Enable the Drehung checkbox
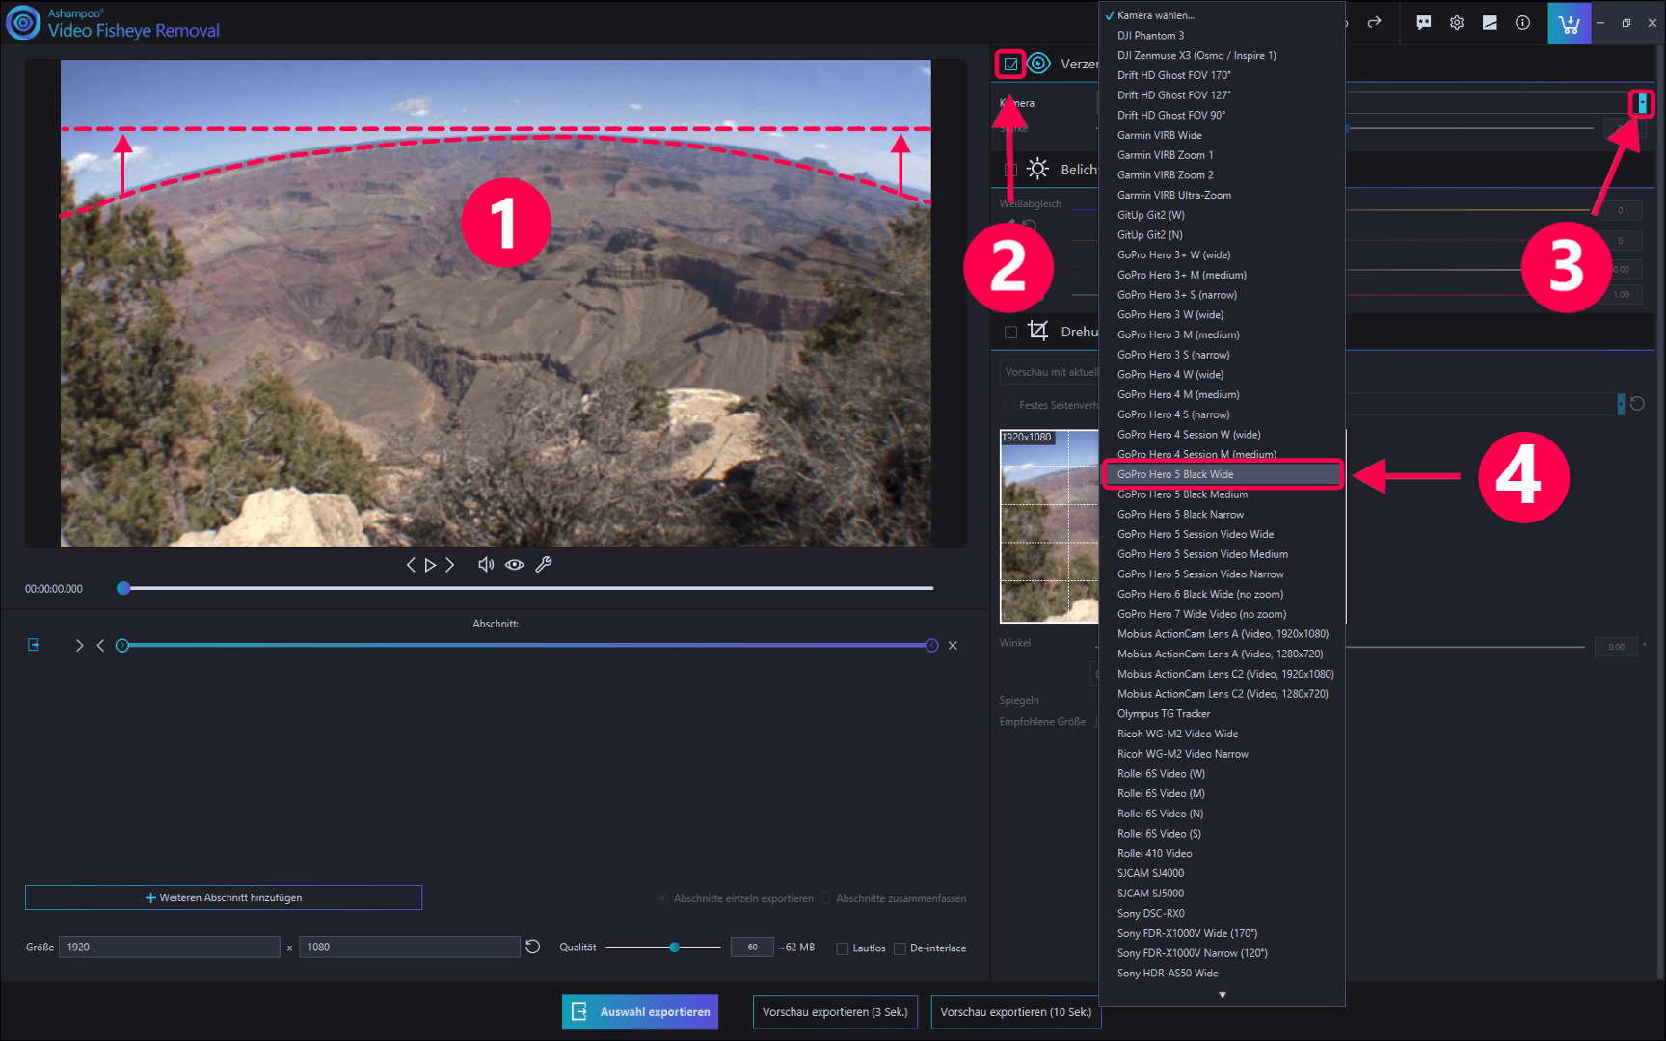 pyautogui.click(x=1010, y=332)
